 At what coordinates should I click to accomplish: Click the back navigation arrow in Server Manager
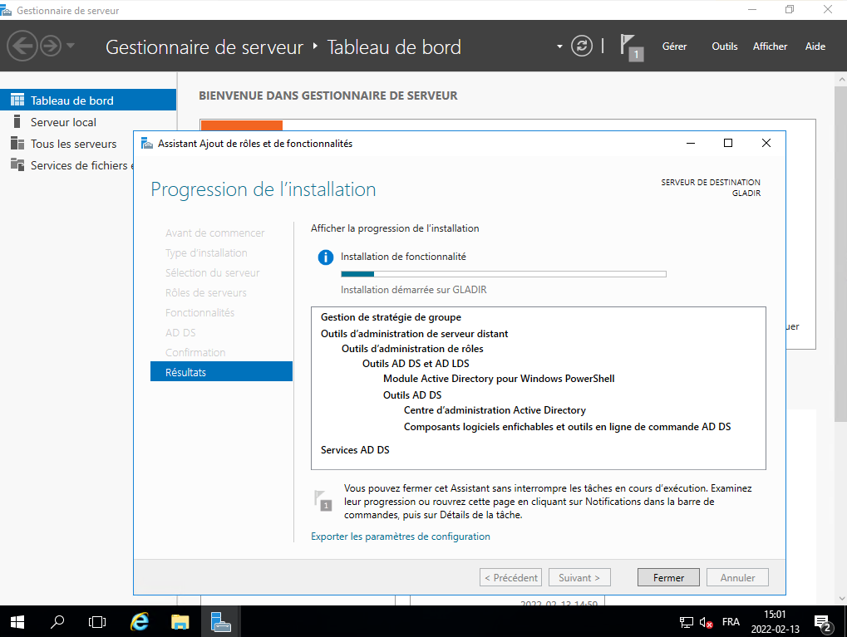pos(22,46)
